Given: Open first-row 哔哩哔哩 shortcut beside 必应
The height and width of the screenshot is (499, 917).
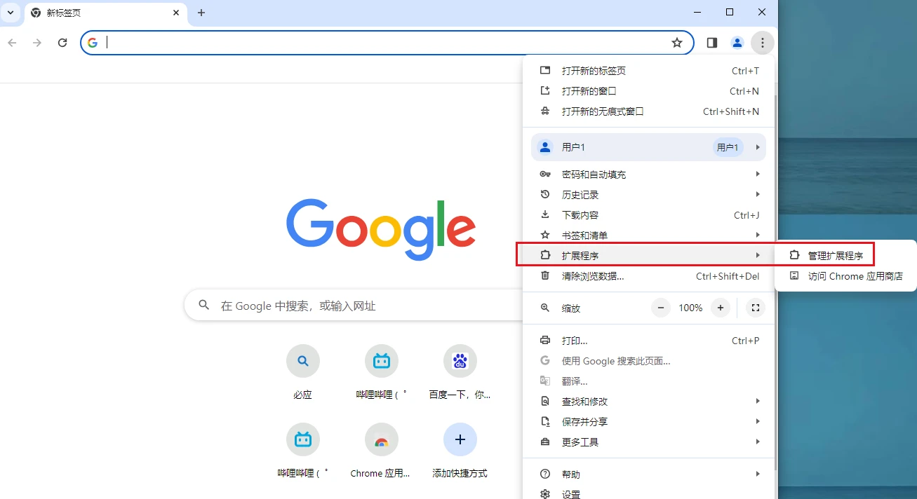Looking at the screenshot, I should 382,373.
